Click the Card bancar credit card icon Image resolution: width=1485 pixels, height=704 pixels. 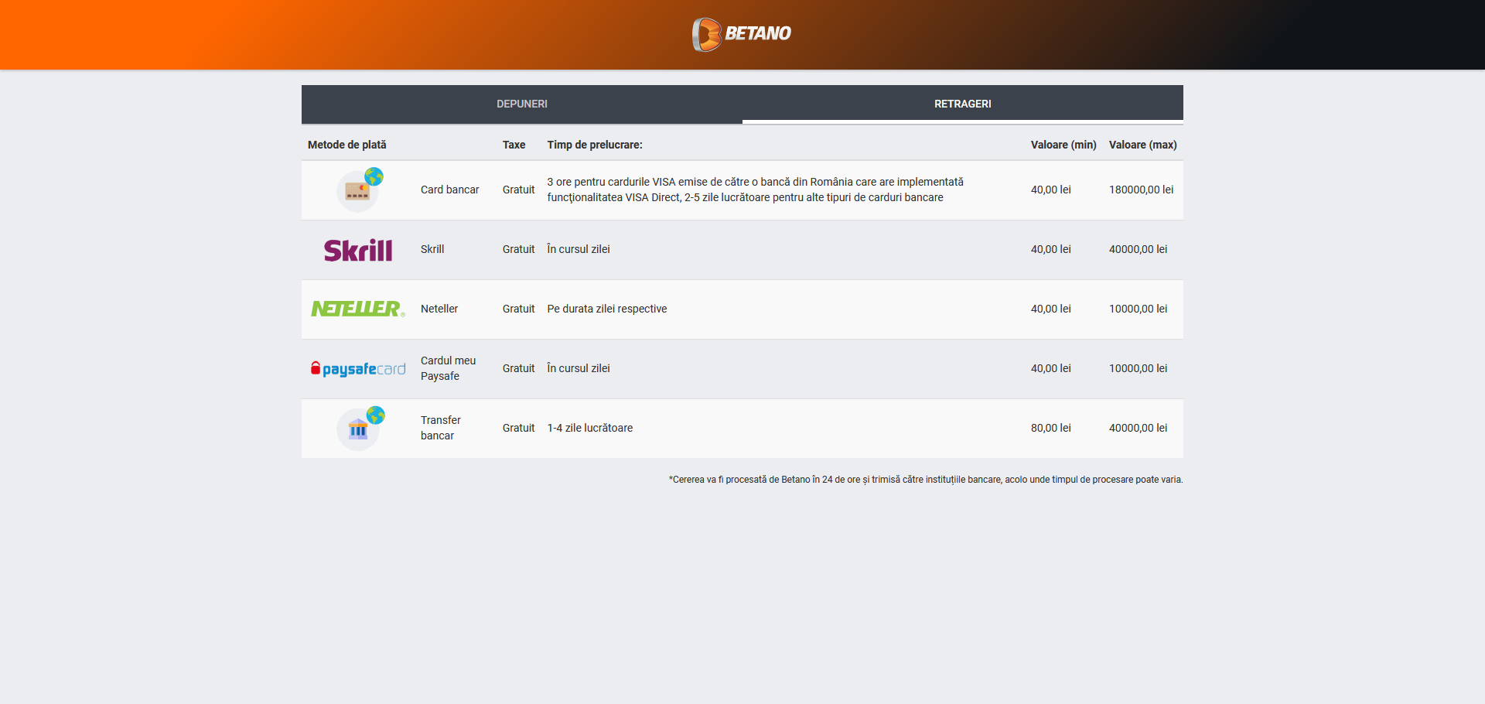pos(360,190)
